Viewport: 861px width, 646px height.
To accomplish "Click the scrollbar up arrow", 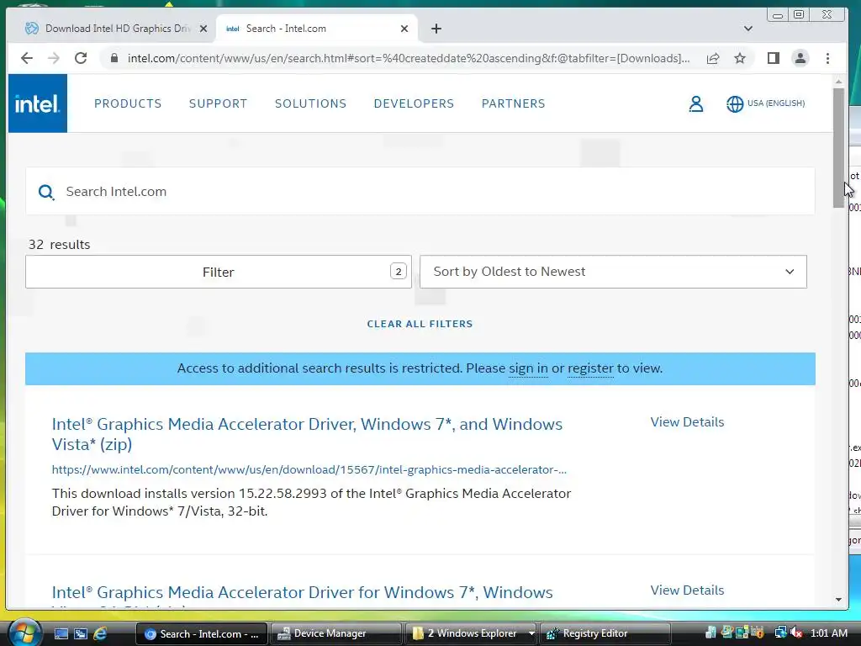I will [x=838, y=82].
